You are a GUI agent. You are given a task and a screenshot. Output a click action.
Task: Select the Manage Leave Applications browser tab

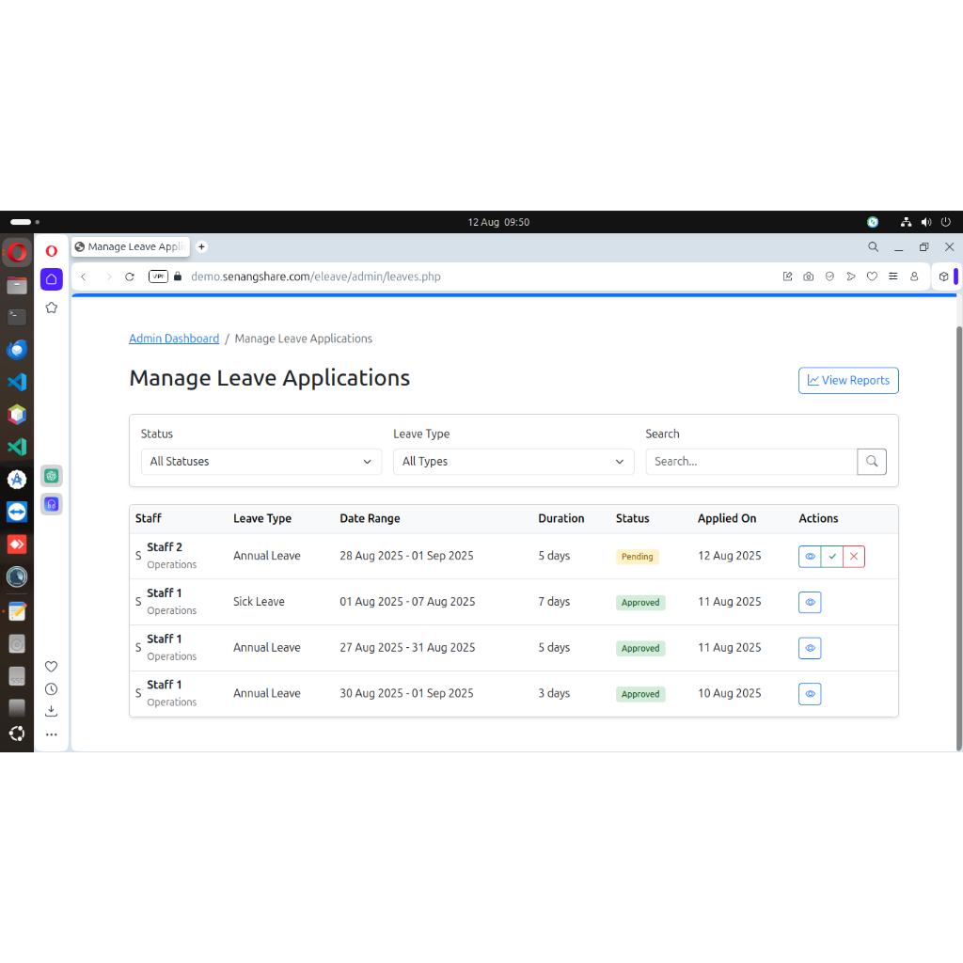[x=129, y=246]
